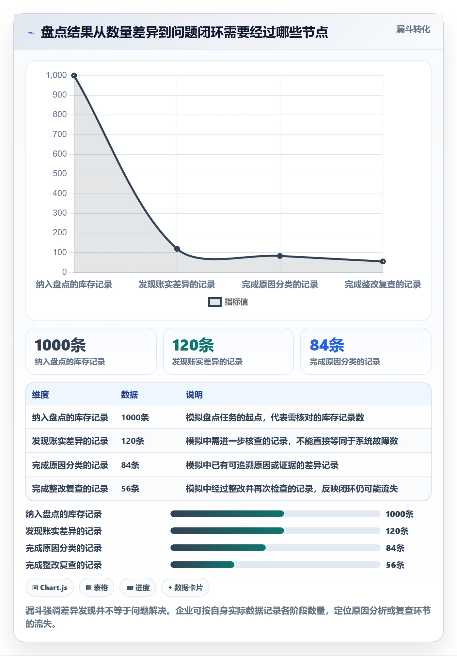Select table cell 56条
This screenshot has height=656, width=457.
click(x=130, y=489)
